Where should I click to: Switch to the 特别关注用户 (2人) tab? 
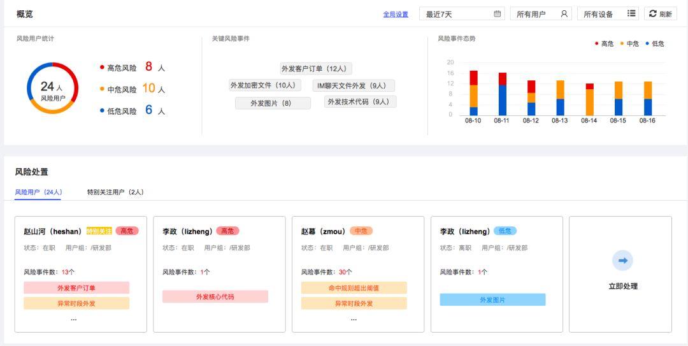coord(115,192)
